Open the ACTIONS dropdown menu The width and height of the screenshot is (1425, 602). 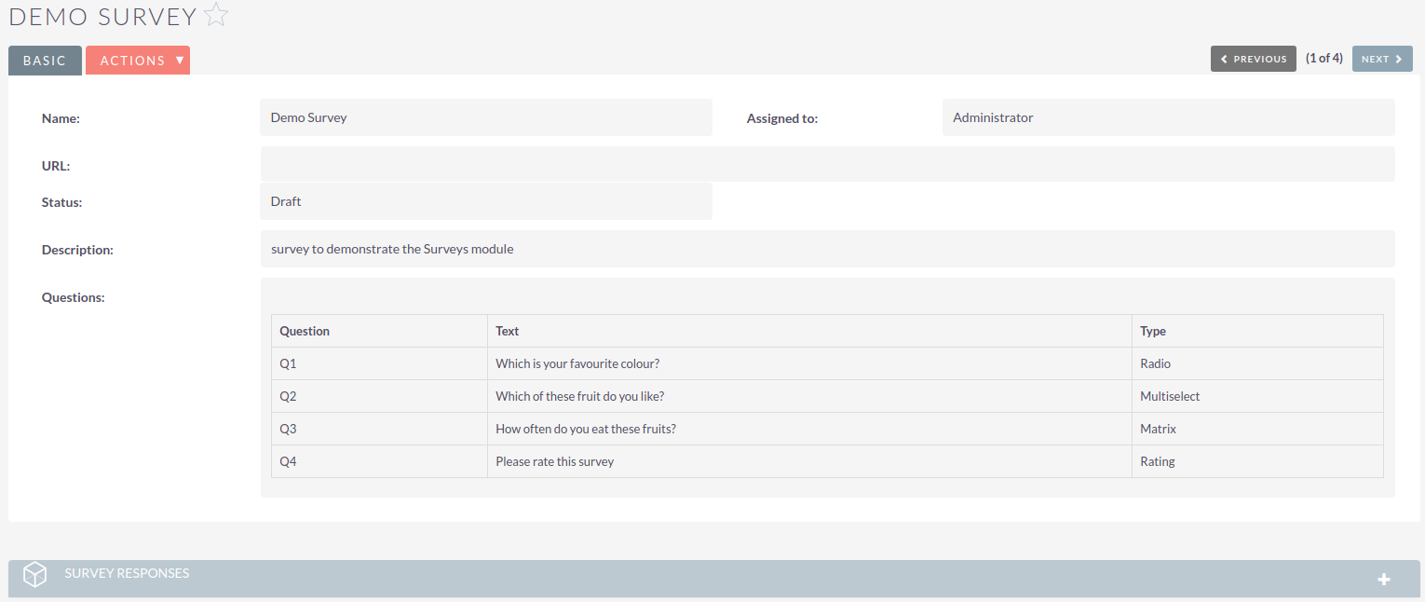138,60
